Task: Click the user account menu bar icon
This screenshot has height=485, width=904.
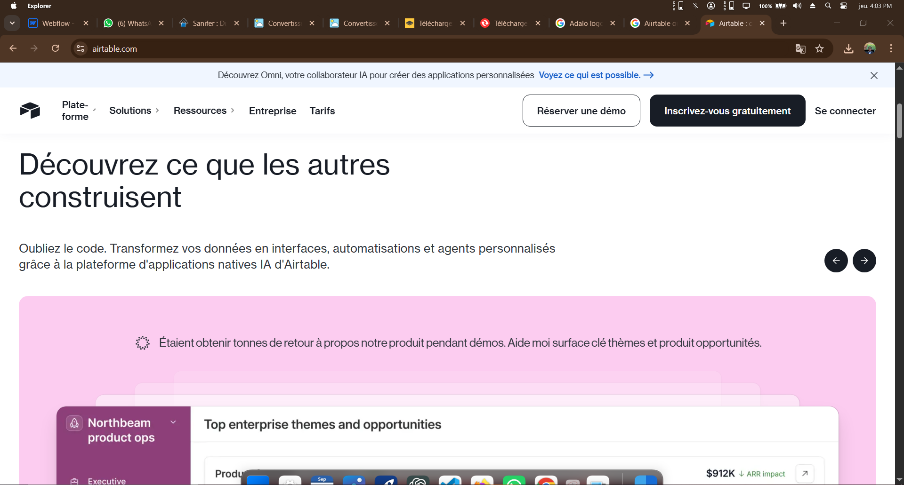Action: (x=711, y=6)
